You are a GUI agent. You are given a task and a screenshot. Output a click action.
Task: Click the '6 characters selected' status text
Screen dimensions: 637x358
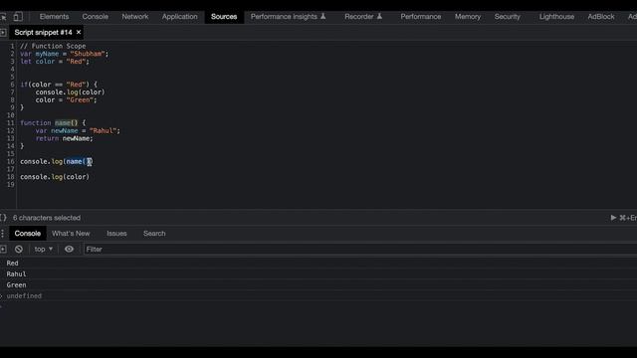coord(47,218)
